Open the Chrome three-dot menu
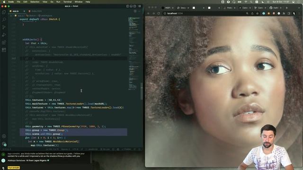Viewport: 303px width, 170px height. tap(299, 13)
